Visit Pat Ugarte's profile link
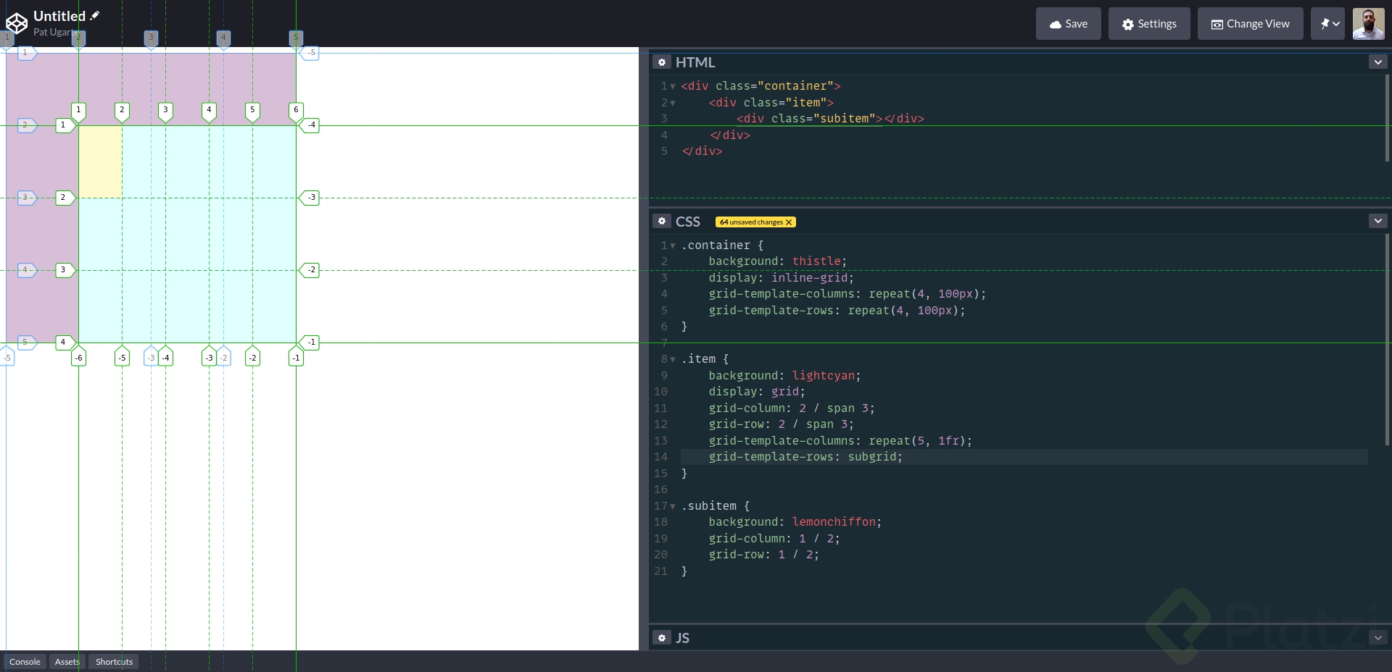 [x=54, y=32]
